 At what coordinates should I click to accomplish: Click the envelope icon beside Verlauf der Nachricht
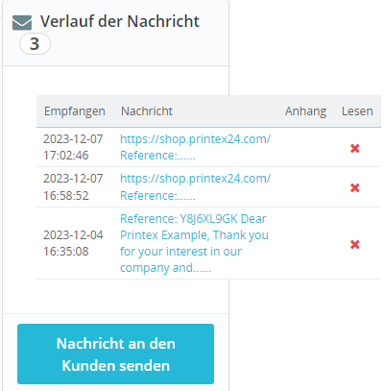point(22,23)
